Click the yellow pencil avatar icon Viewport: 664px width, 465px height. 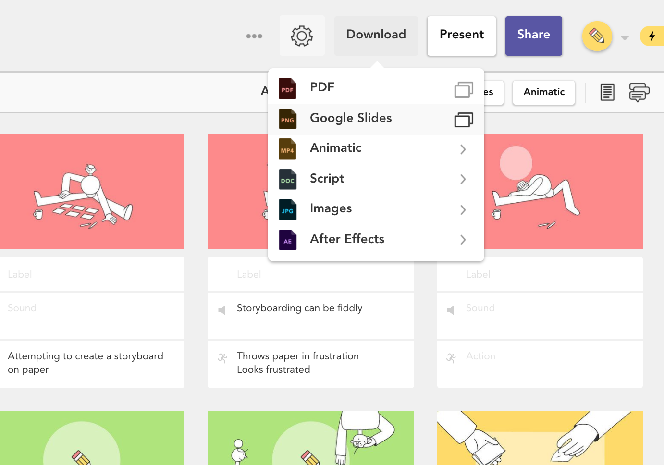(597, 36)
